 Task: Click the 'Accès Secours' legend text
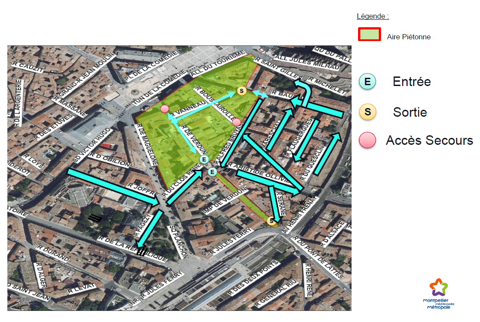coord(429,140)
